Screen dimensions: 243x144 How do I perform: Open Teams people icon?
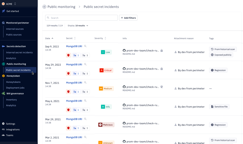point(3,135)
